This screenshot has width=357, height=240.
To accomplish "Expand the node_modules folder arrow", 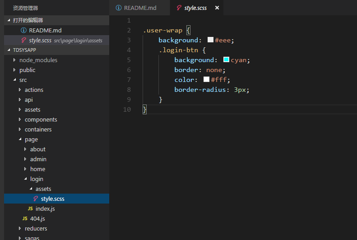I will 14,60.
